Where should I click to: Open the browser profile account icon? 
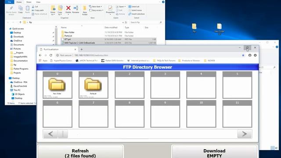click(x=250, y=55)
